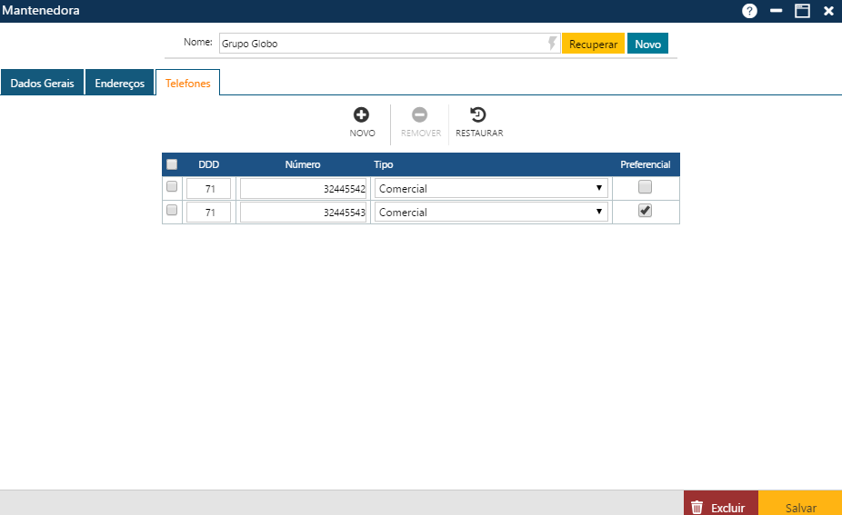Open Tipo dropdown for number 32445542
The height and width of the screenshot is (515, 842).
[x=491, y=188]
